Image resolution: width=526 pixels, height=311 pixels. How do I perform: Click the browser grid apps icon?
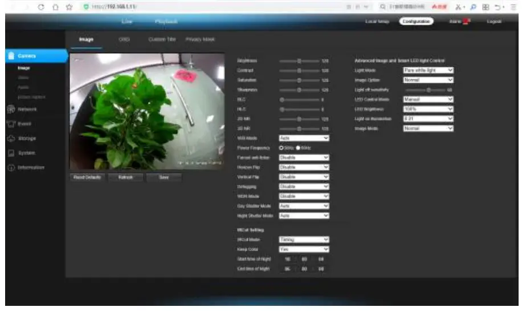point(486,7)
